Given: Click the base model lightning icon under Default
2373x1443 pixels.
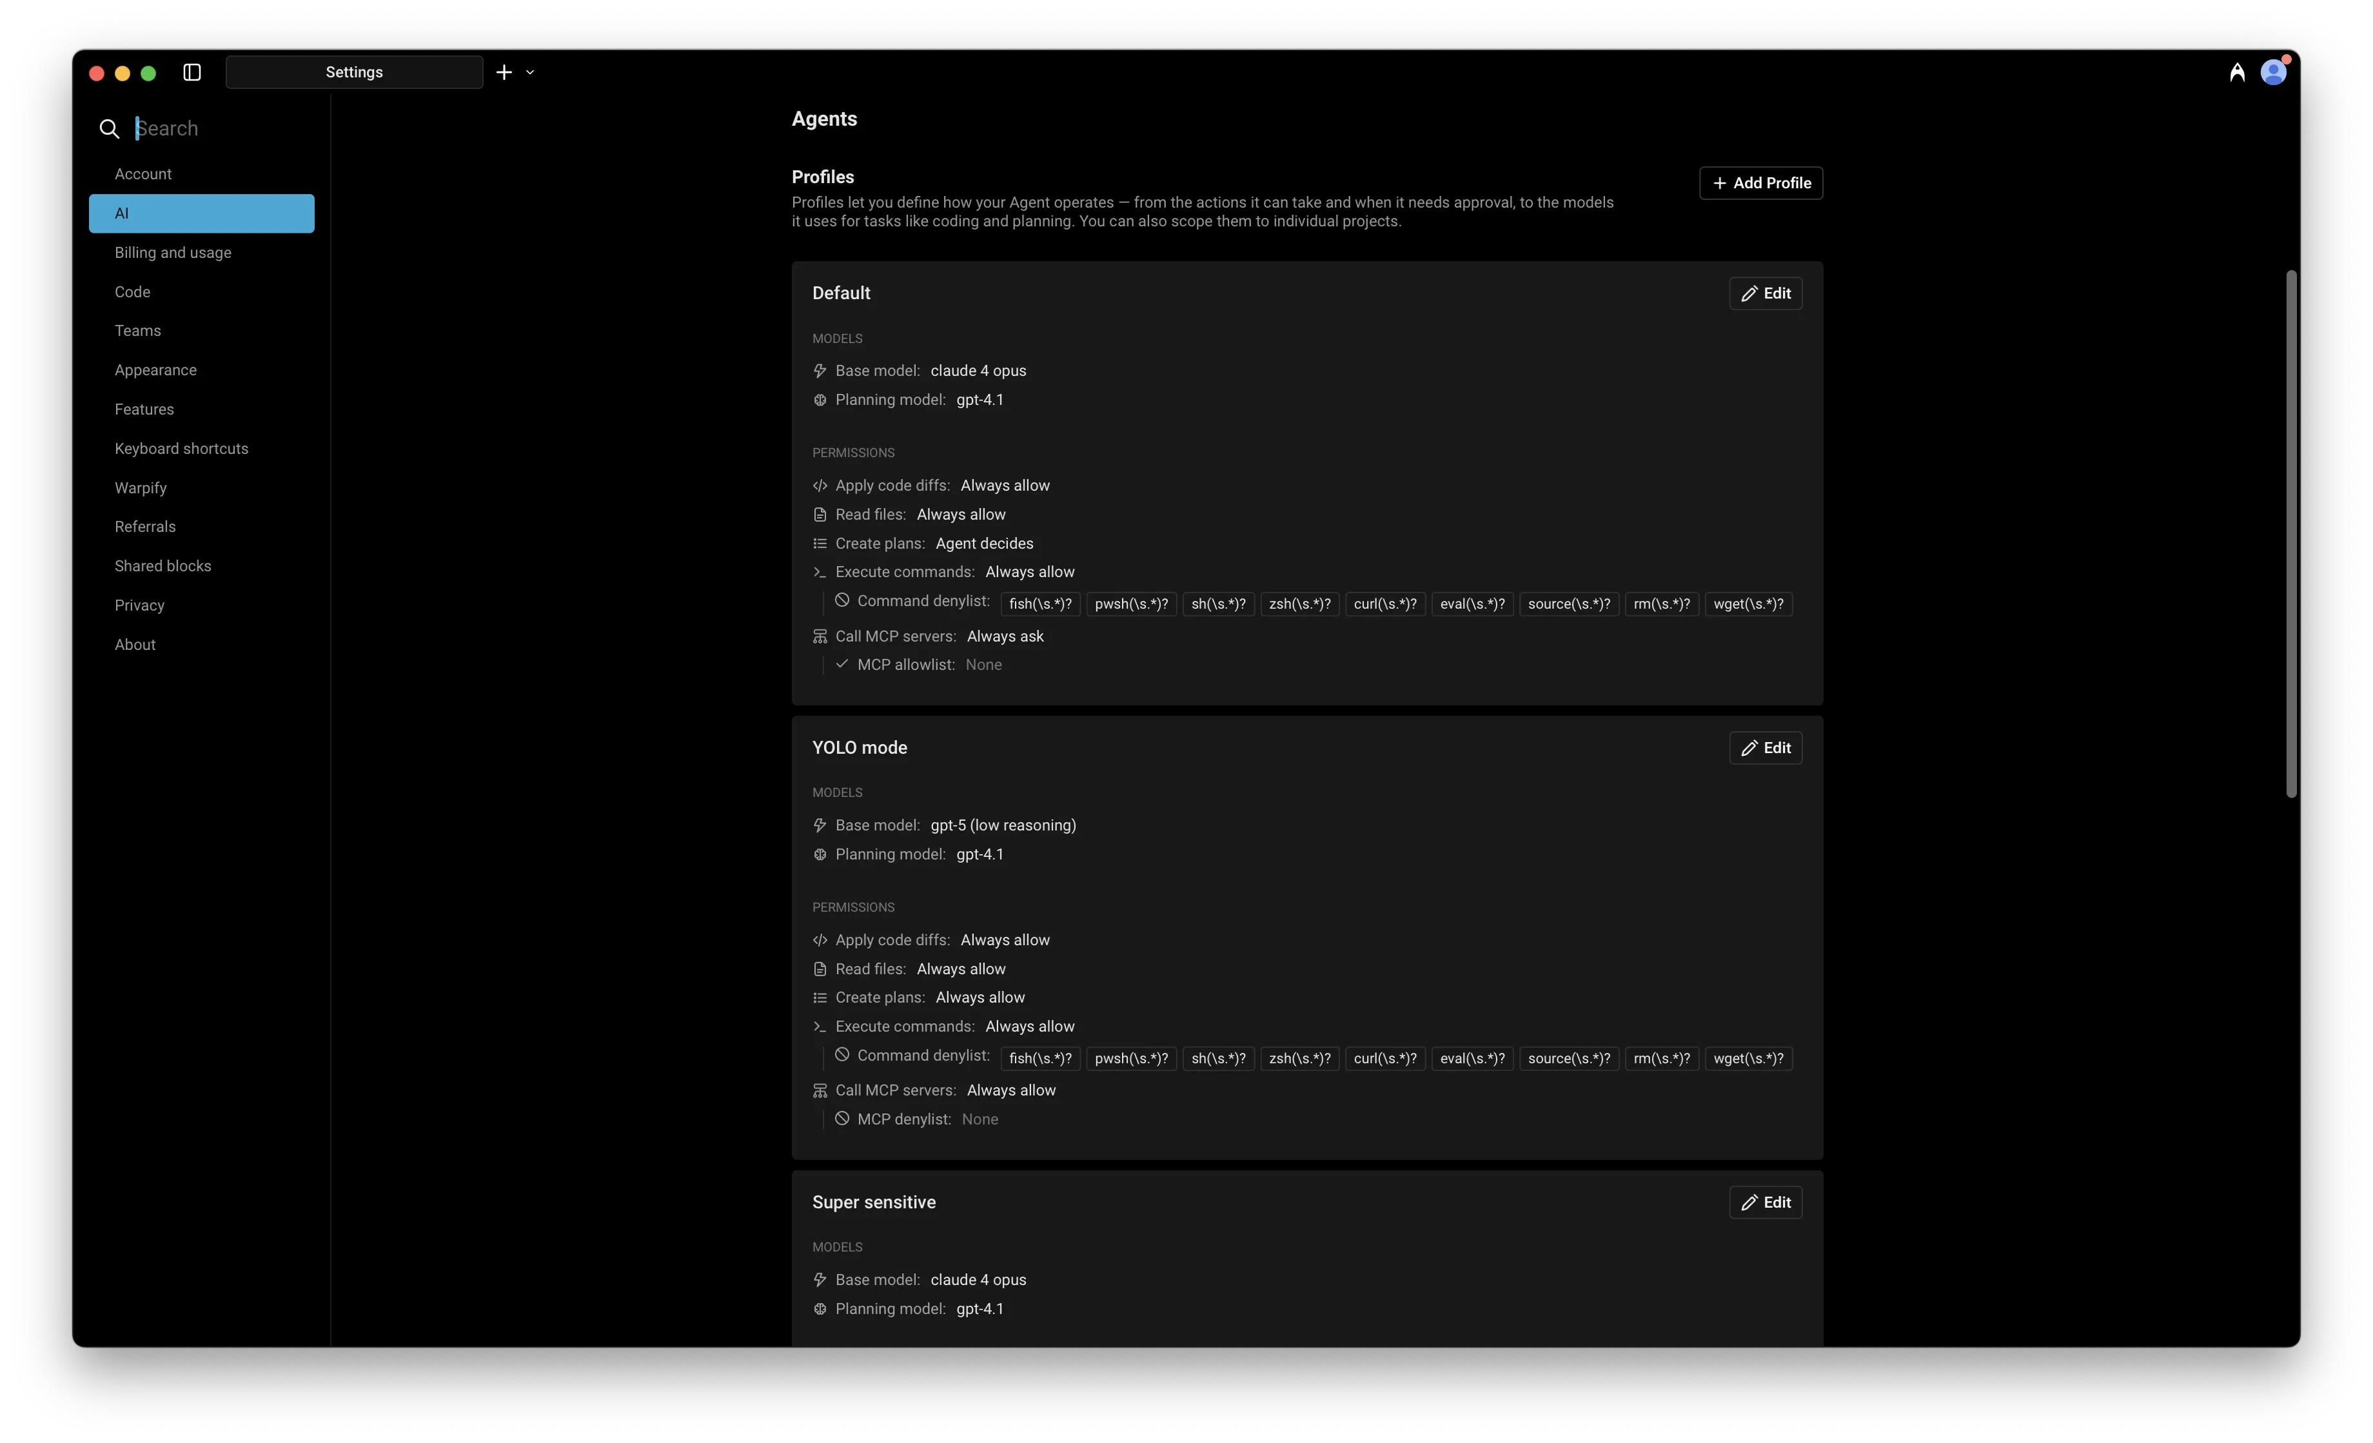Looking at the screenshot, I should pyautogui.click(x=820, y=371).
